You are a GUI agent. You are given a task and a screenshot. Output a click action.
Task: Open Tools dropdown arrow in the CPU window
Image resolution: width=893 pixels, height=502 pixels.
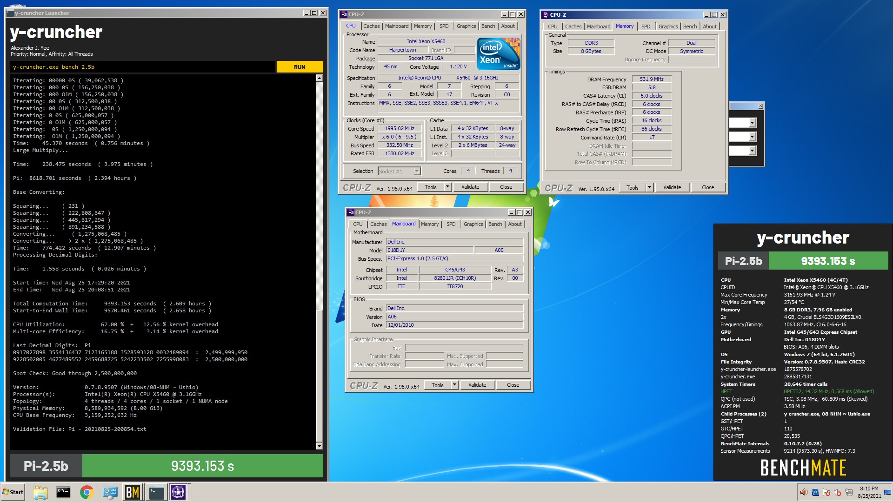click(x=447, y=187)
